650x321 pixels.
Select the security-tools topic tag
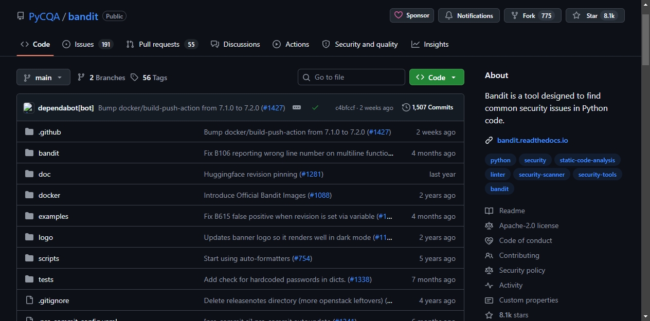pos(597,175)
